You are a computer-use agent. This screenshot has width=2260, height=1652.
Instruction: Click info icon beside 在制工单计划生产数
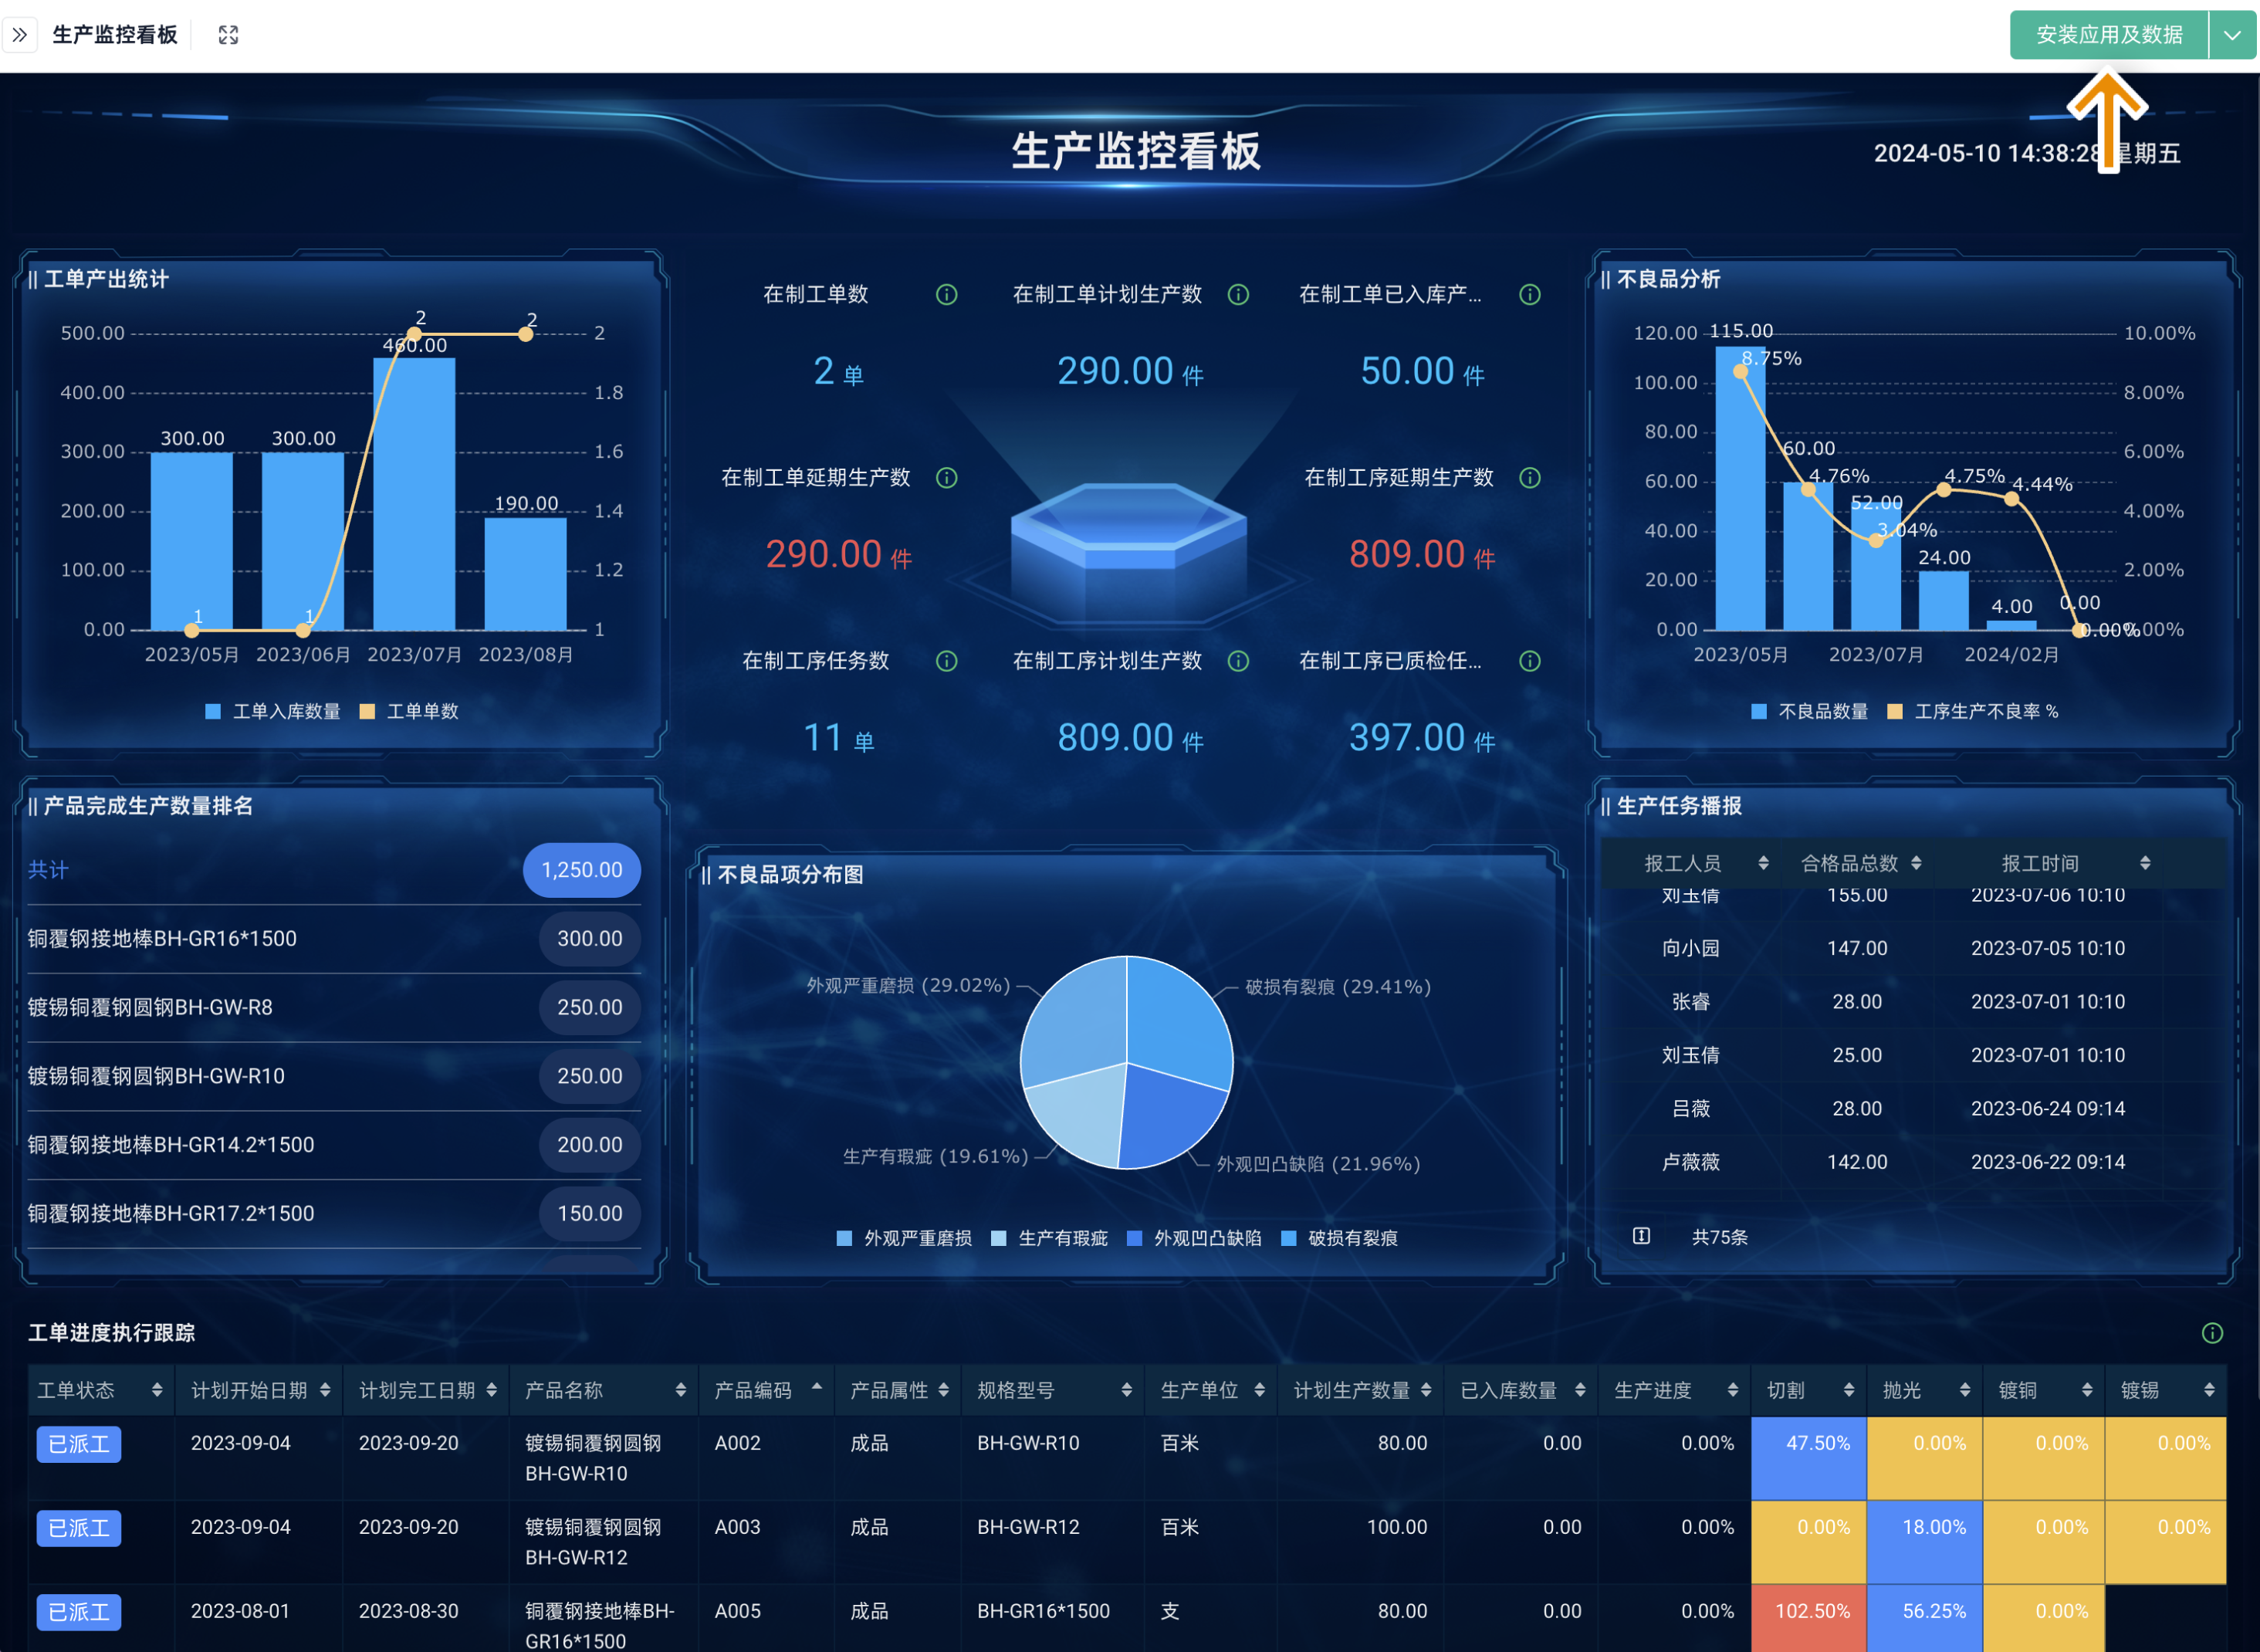coord(1238,295)
